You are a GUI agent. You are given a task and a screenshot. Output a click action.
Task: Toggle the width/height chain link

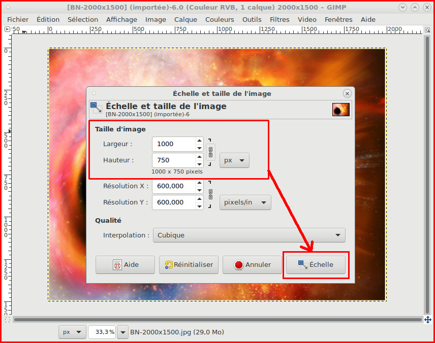pyautogui.click(x=210, y=152)
